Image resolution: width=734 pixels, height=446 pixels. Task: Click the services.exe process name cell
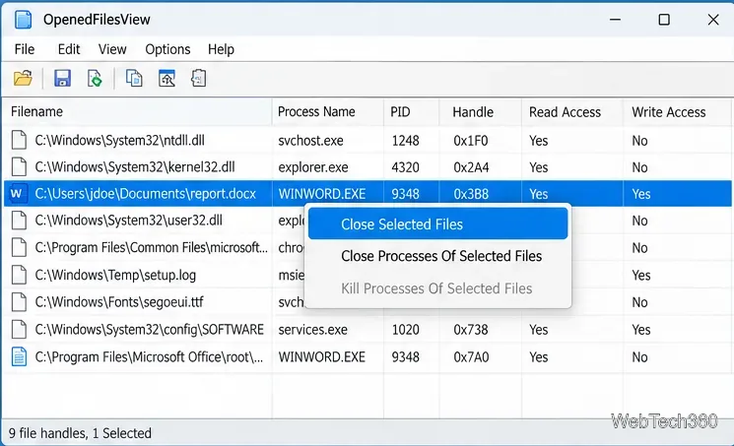(x=312, y=330)
